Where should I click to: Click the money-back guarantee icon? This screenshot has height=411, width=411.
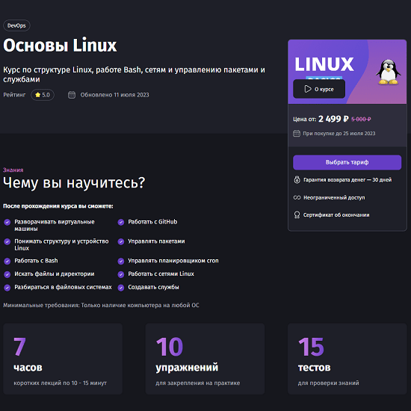[297, 180]
